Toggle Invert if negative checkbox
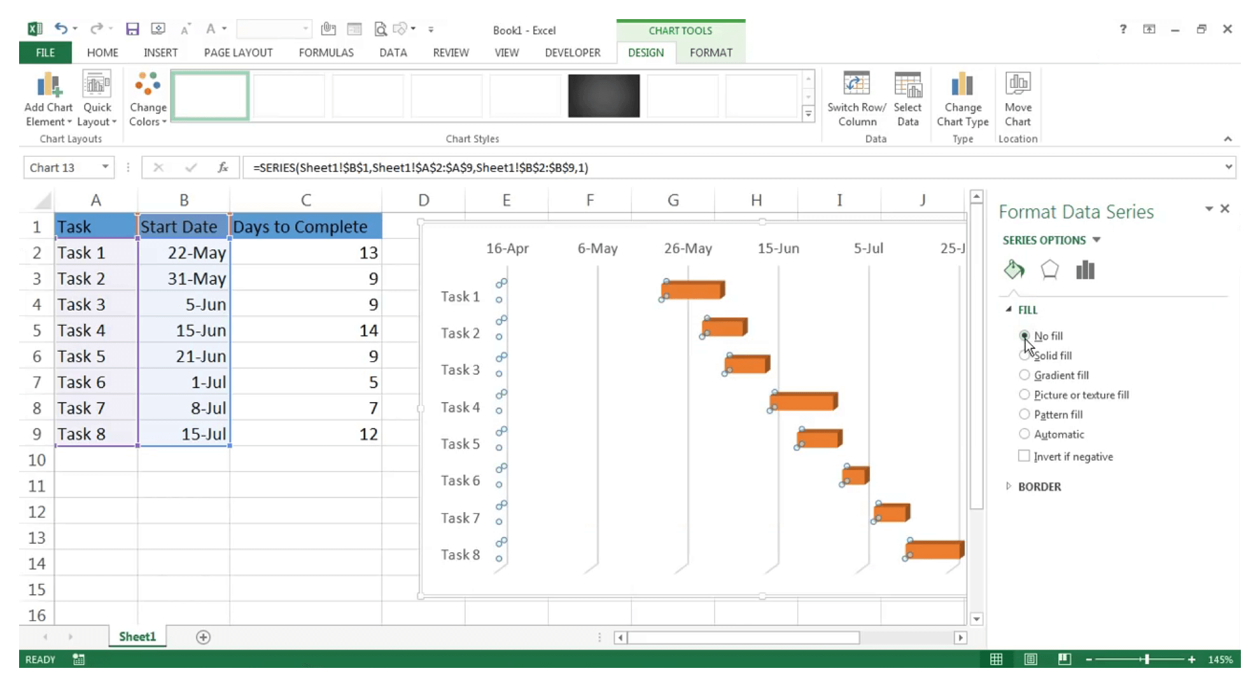Viewport: 1260px width, 687px height. click(x=1024, y=456)
